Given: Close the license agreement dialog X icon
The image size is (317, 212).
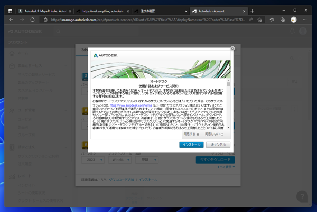Looking at the screenshot, I should tap(232, 49).
